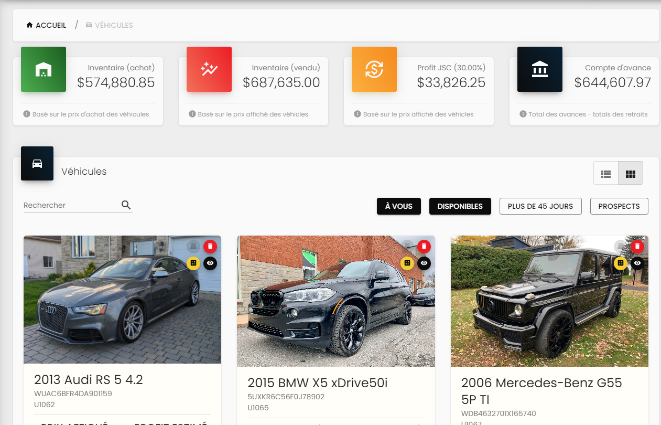
Task: Click the title 2015 BMW X5 xDrive50i
Action: 318,382
